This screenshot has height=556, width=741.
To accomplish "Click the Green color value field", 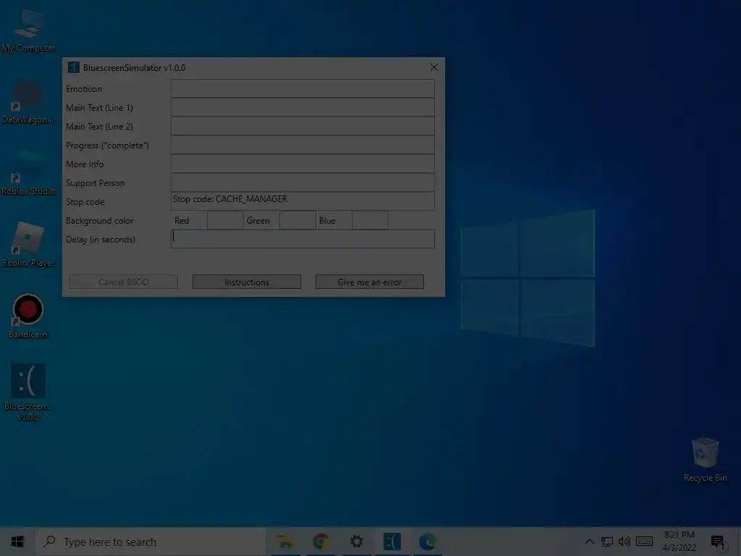I will point(297,220).
